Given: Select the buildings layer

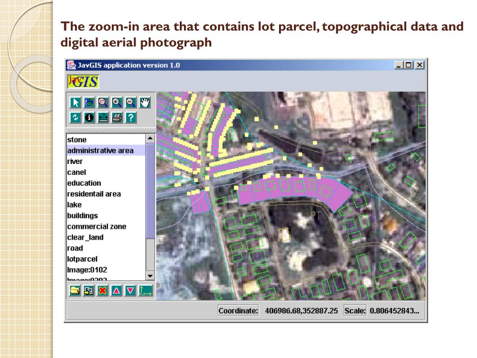Looking at the screenshot, I should point(106,215).
